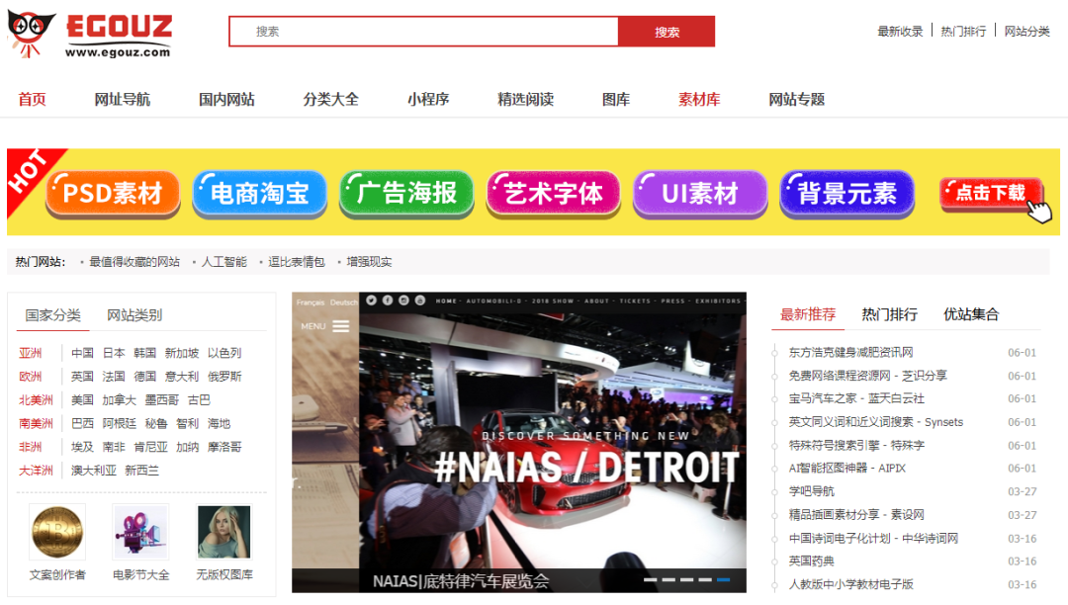Switch to the 热门排行 tab in sidebar
The height and width of the screenshot is (605, 1068).
(x=889, y=314)
